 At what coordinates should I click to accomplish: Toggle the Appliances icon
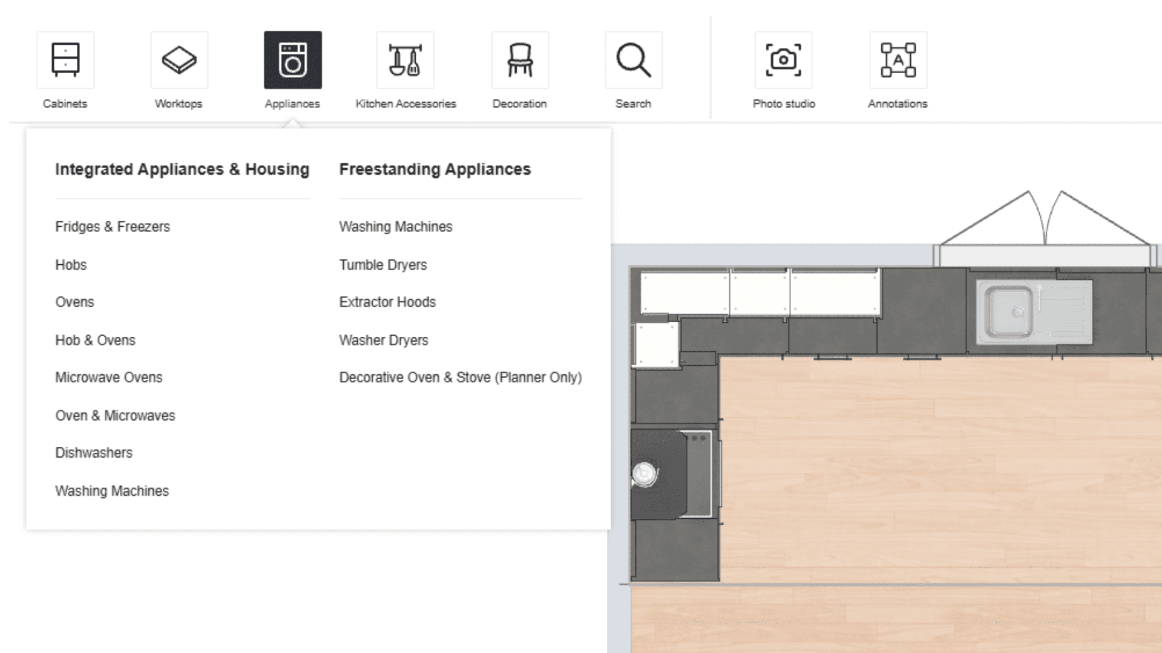coord(293,60)
